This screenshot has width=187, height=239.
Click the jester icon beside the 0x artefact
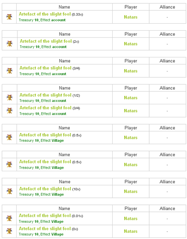(9, 231)
